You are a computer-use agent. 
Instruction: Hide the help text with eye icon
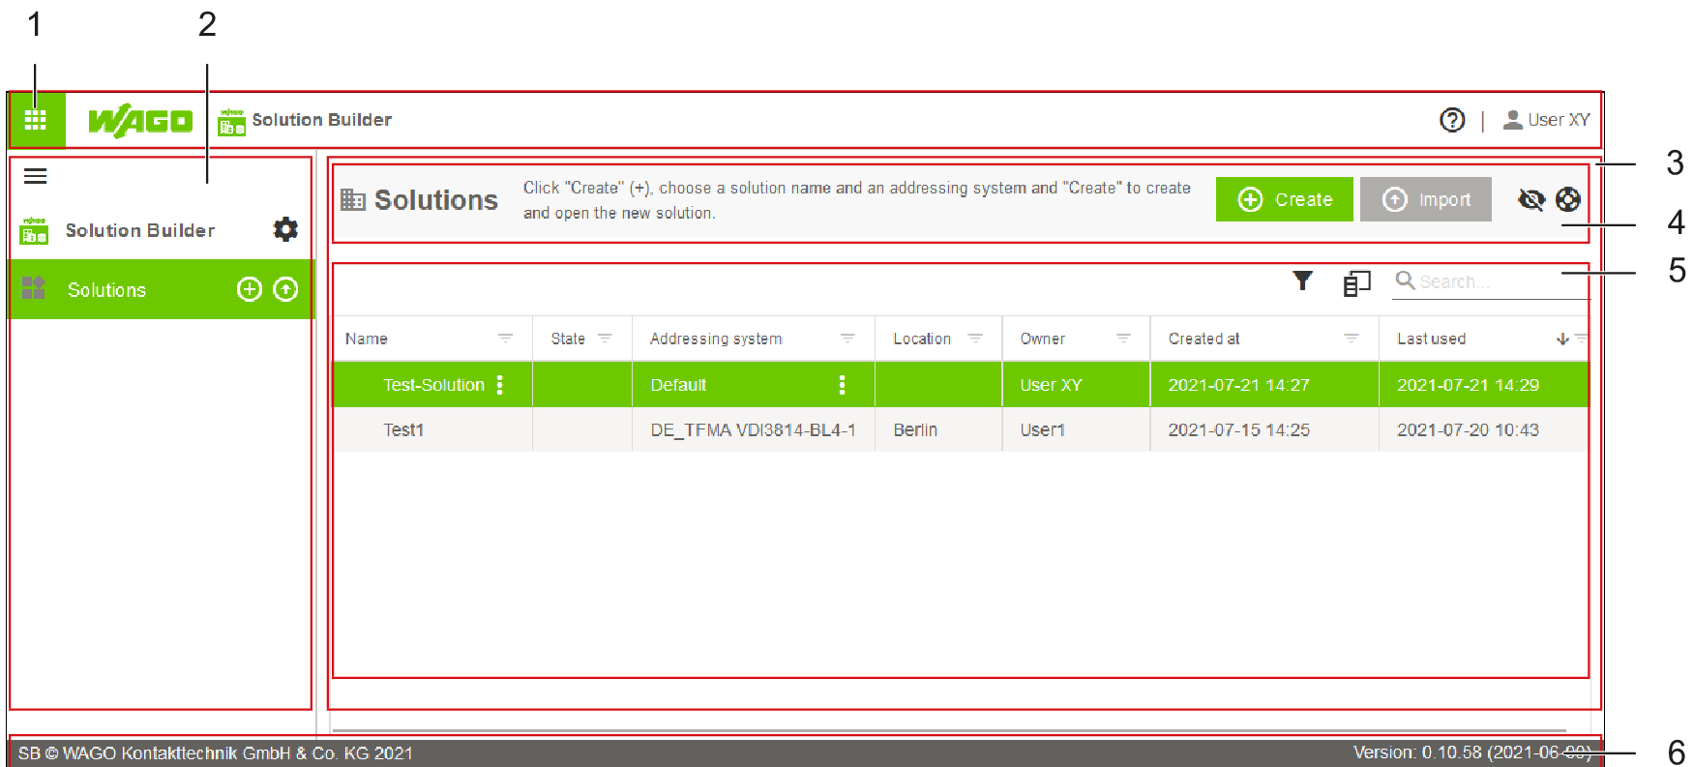tap(1531, 199)
